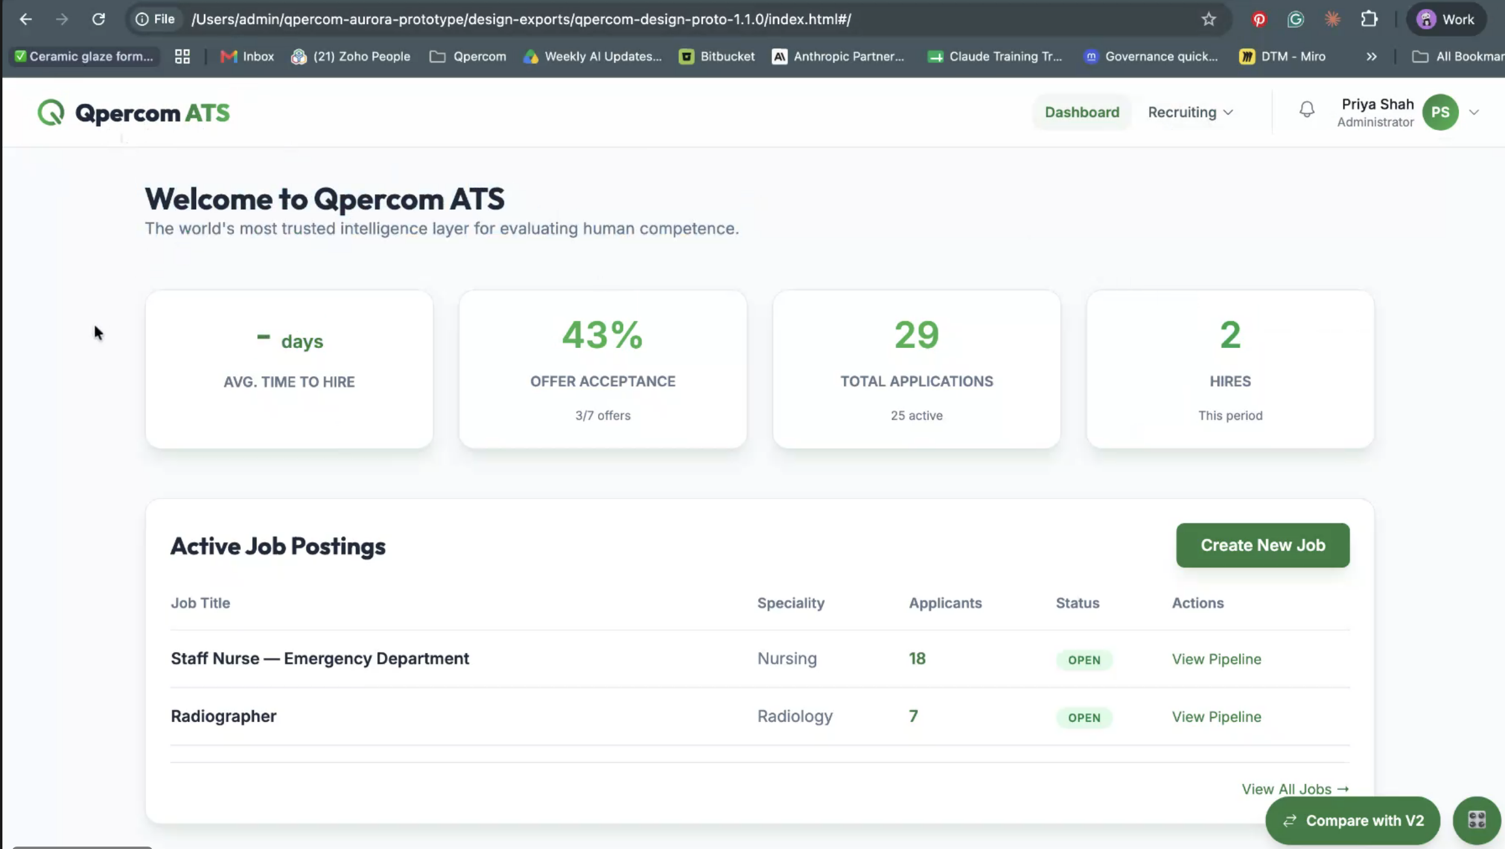Click OPEN badge for Radiographer
This screenshot has width=1505, height=849.
click(x=1084, y=718)
